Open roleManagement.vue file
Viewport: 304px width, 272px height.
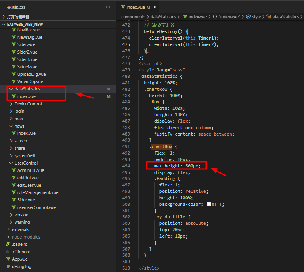[x=38, y=193]
